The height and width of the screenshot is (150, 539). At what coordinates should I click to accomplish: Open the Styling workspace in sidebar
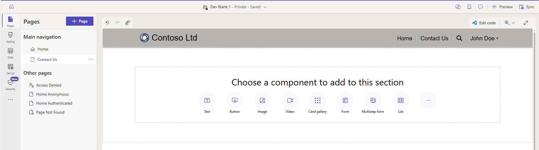tap(10, 37)
